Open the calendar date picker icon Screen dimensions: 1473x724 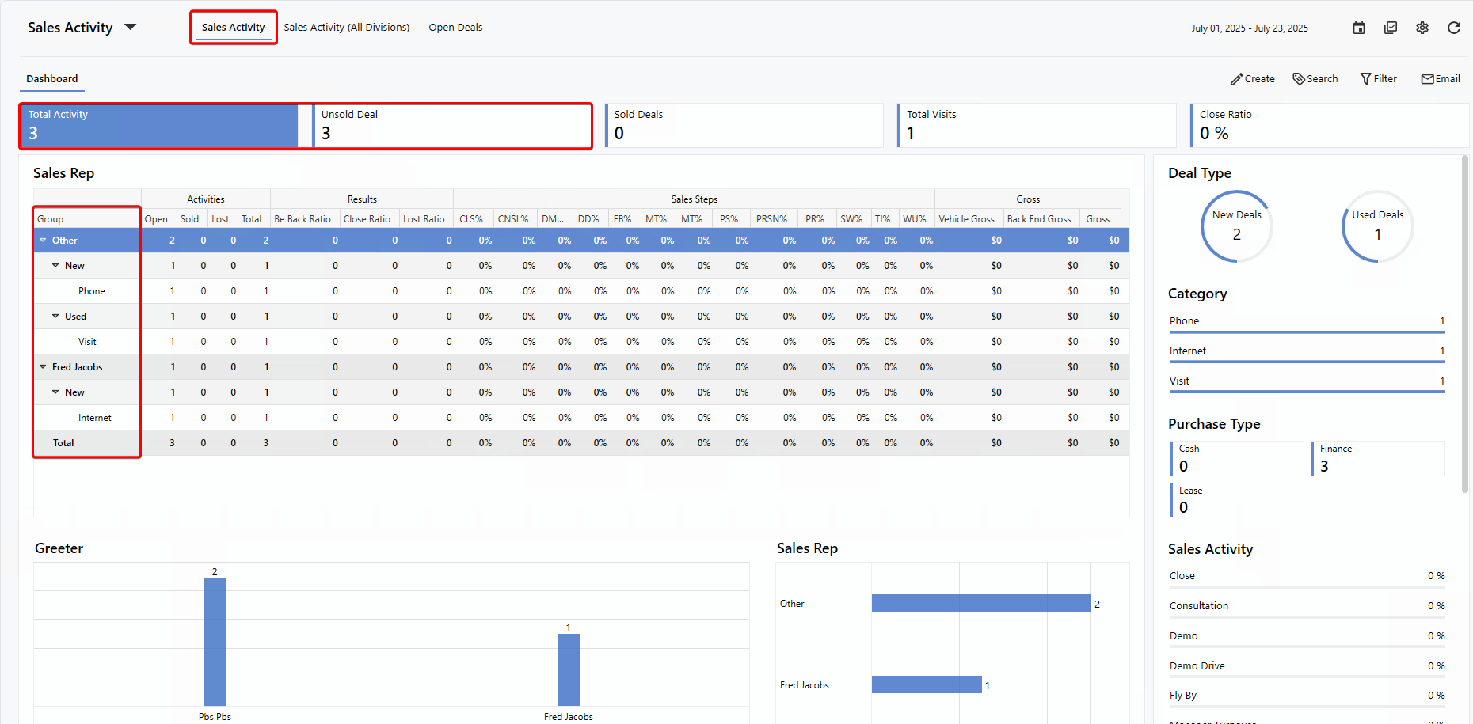coord(1359,28)
